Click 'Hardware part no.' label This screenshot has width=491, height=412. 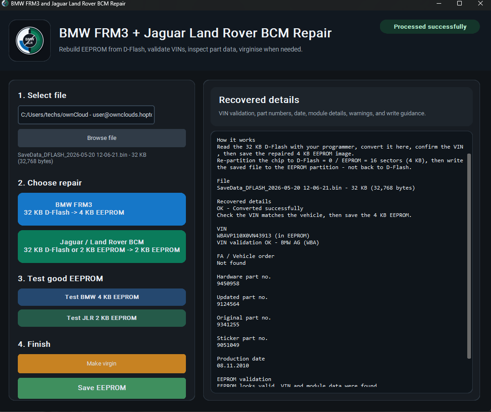[243, 277]
